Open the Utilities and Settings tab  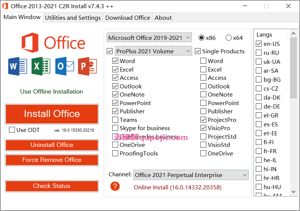tap(73, 18)
